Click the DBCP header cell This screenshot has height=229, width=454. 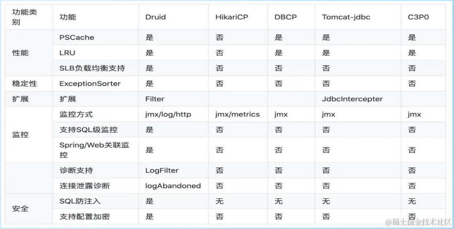[291, 17]
